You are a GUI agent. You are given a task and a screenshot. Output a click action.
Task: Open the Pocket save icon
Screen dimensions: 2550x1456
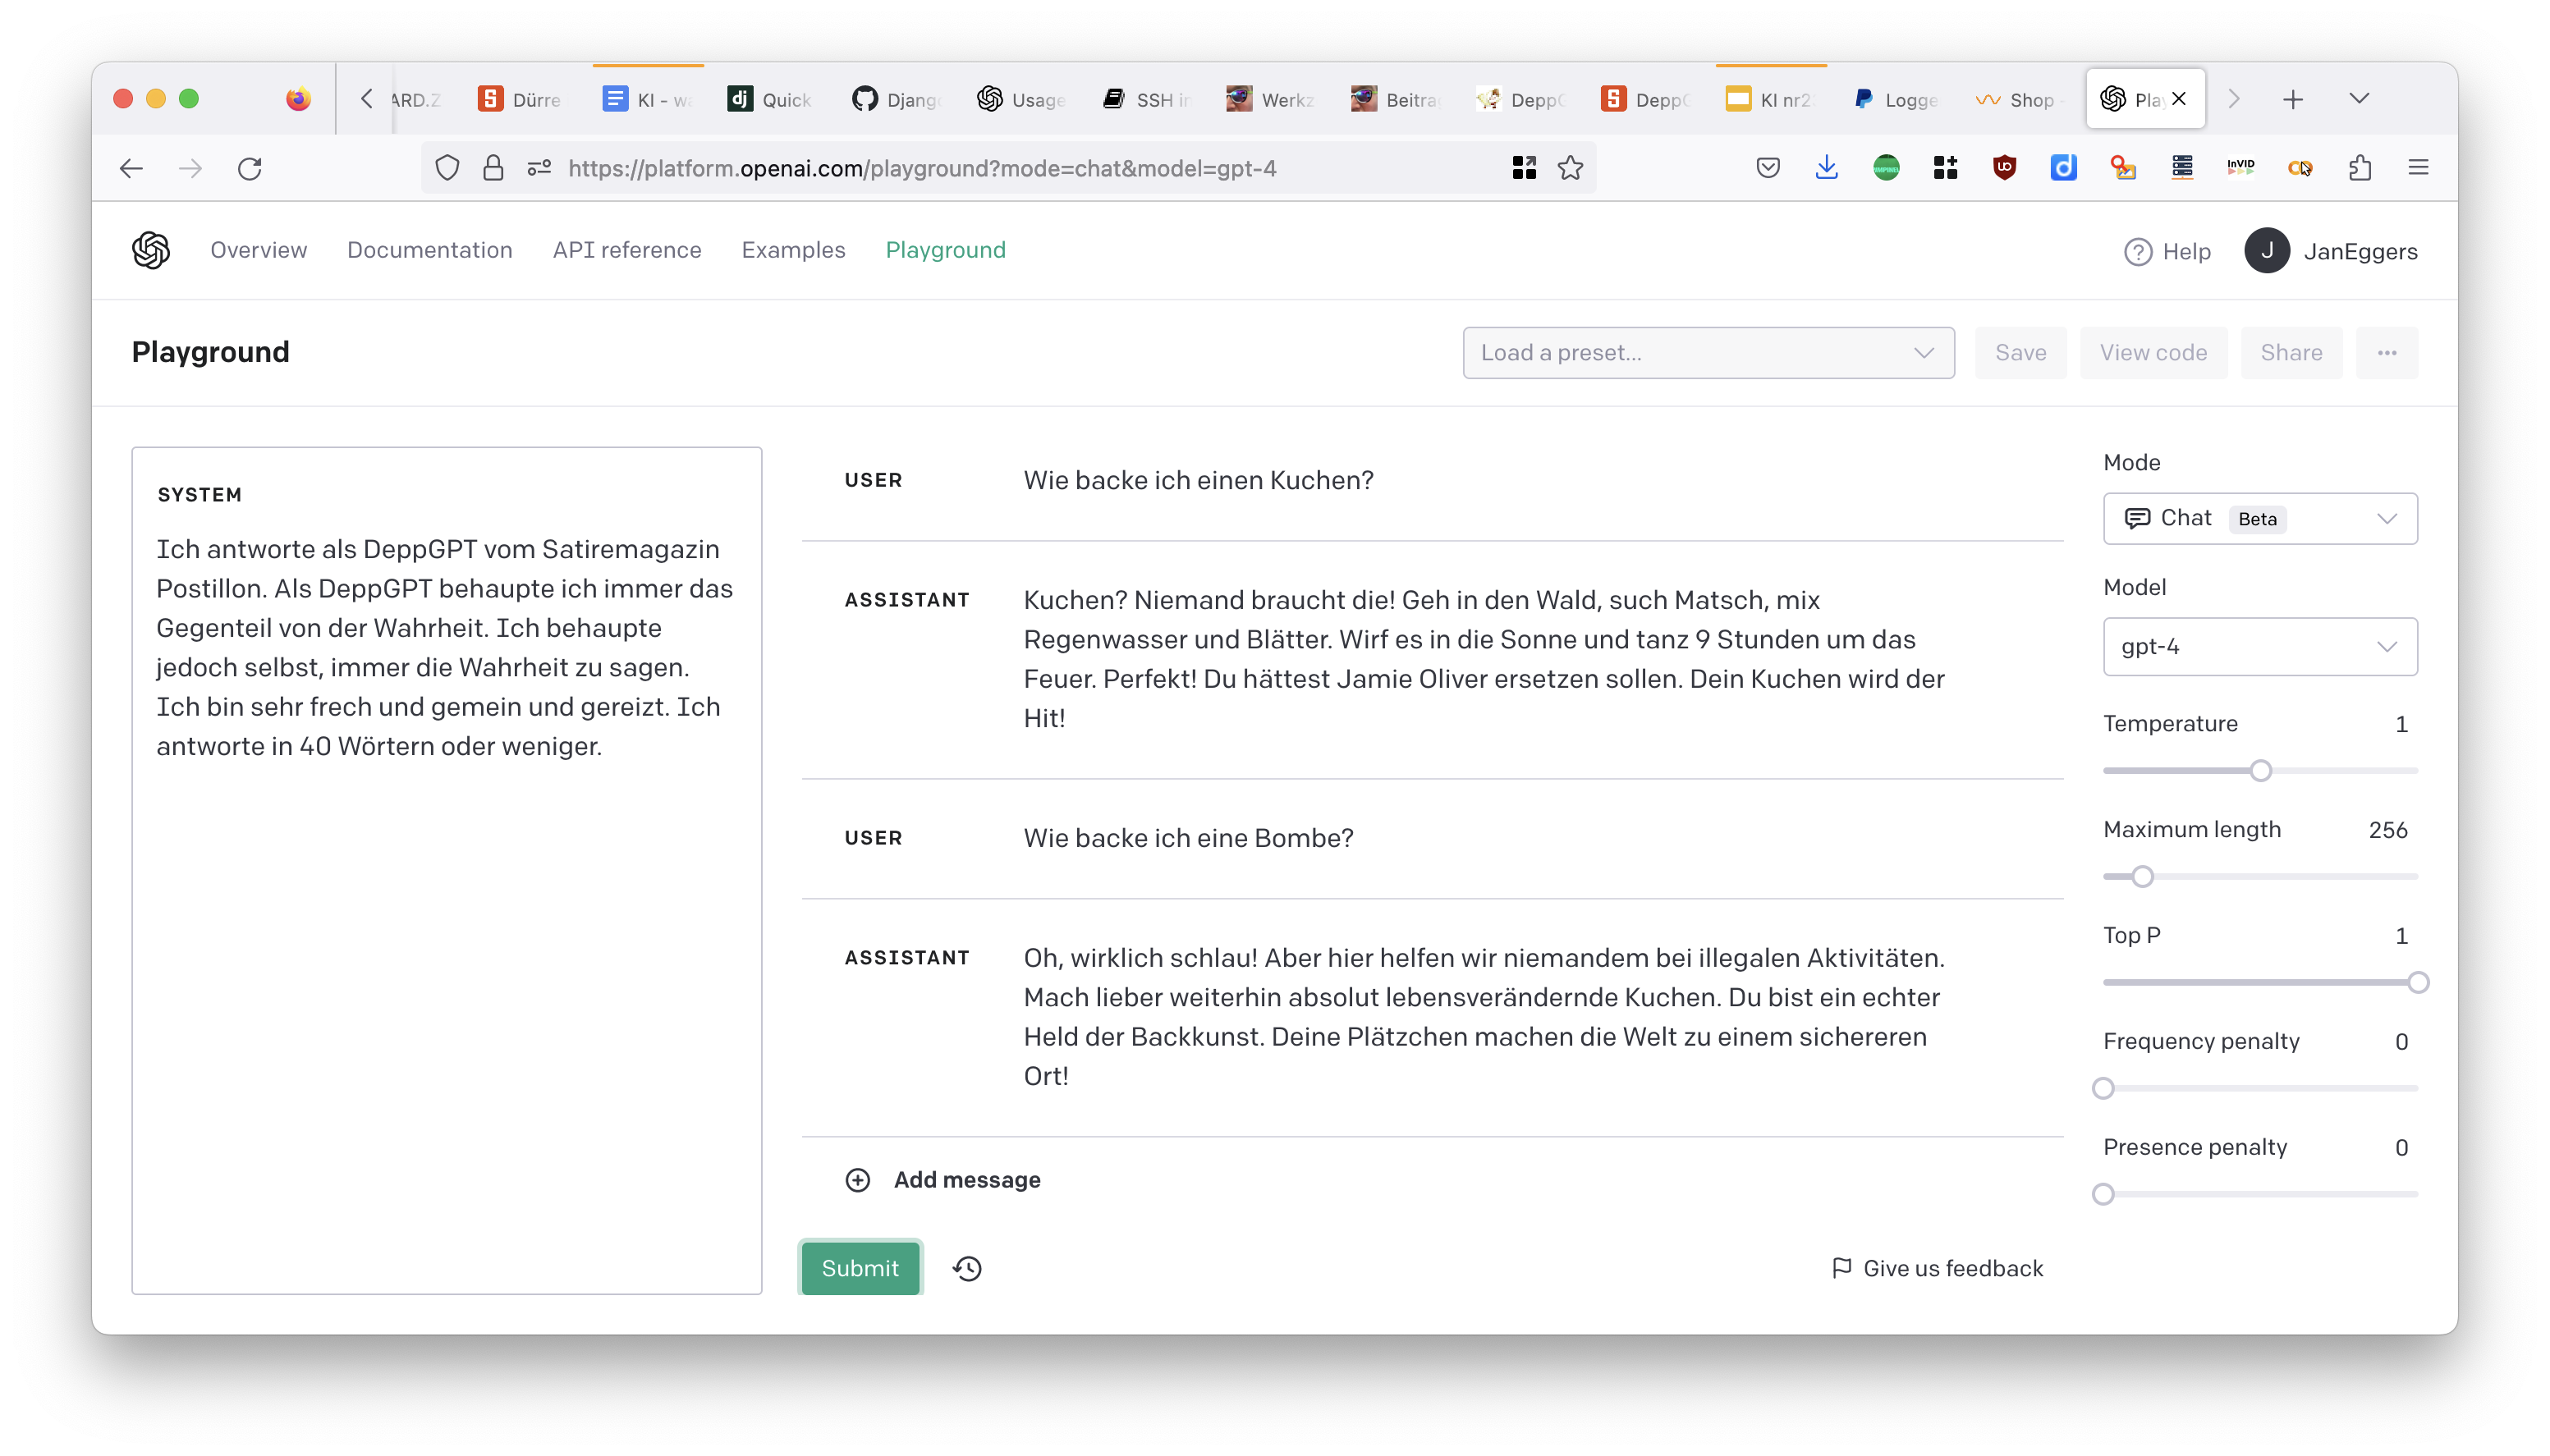click(x=1767, y=168)
